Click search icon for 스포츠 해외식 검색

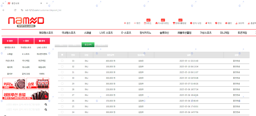(x=46, y=105)
